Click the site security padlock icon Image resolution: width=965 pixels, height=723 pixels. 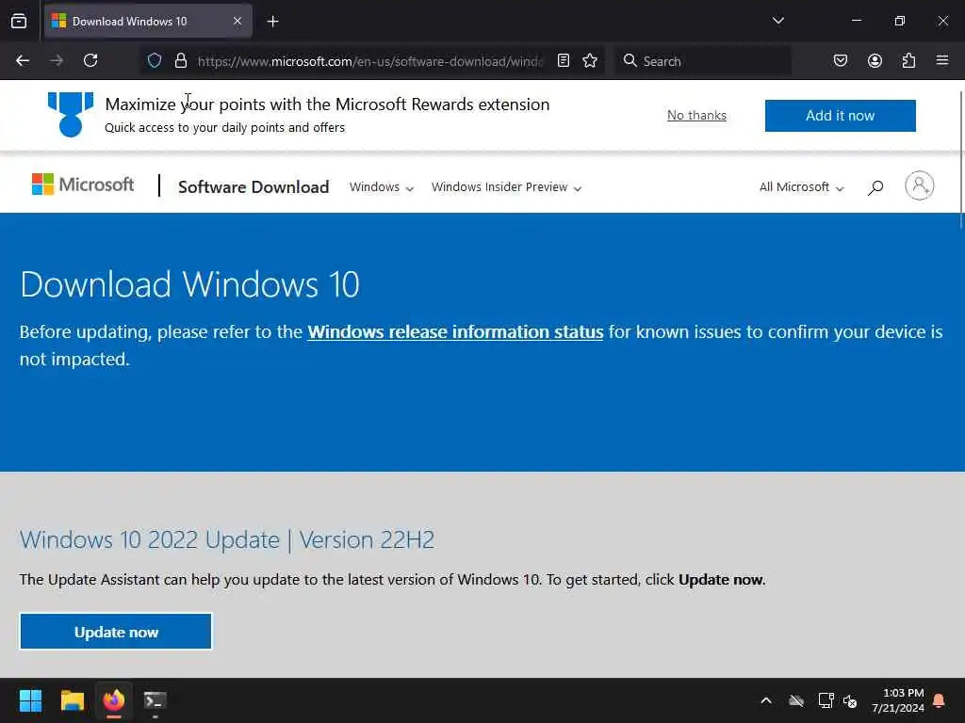point(180,61)
